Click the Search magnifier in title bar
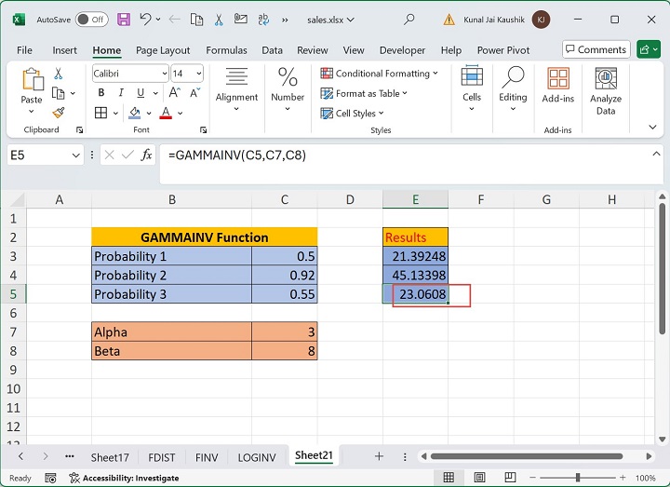The width and height of the screenshot is (670, 487). pyautogui.click(x=409, y=19)
